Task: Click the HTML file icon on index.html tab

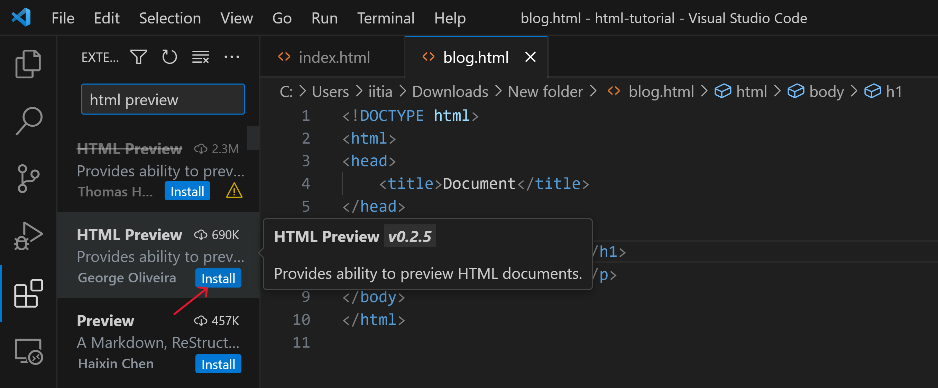Action: click(284, 57)
